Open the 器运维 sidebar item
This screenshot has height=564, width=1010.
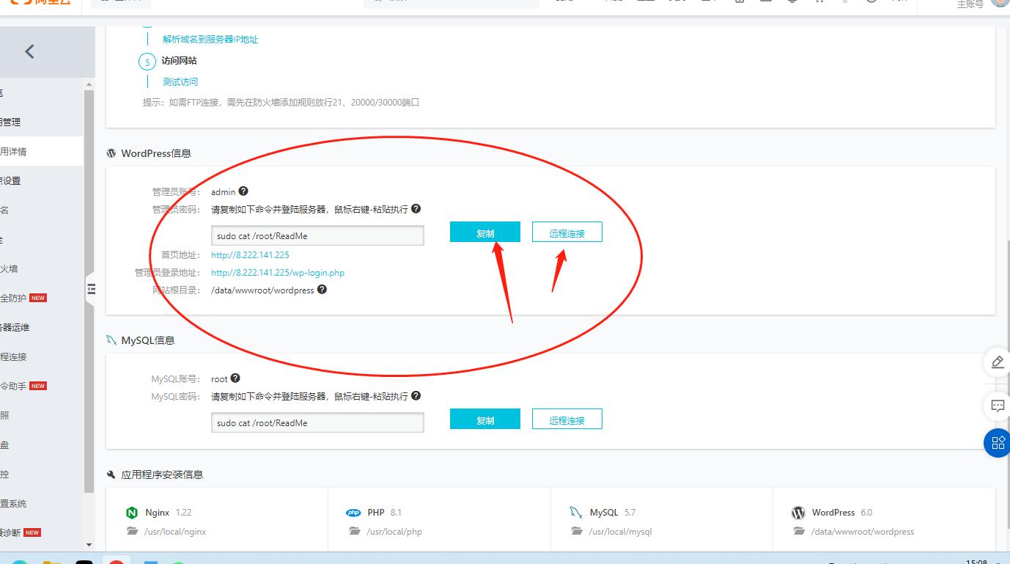pyautogui.click(x=42, y=328)
